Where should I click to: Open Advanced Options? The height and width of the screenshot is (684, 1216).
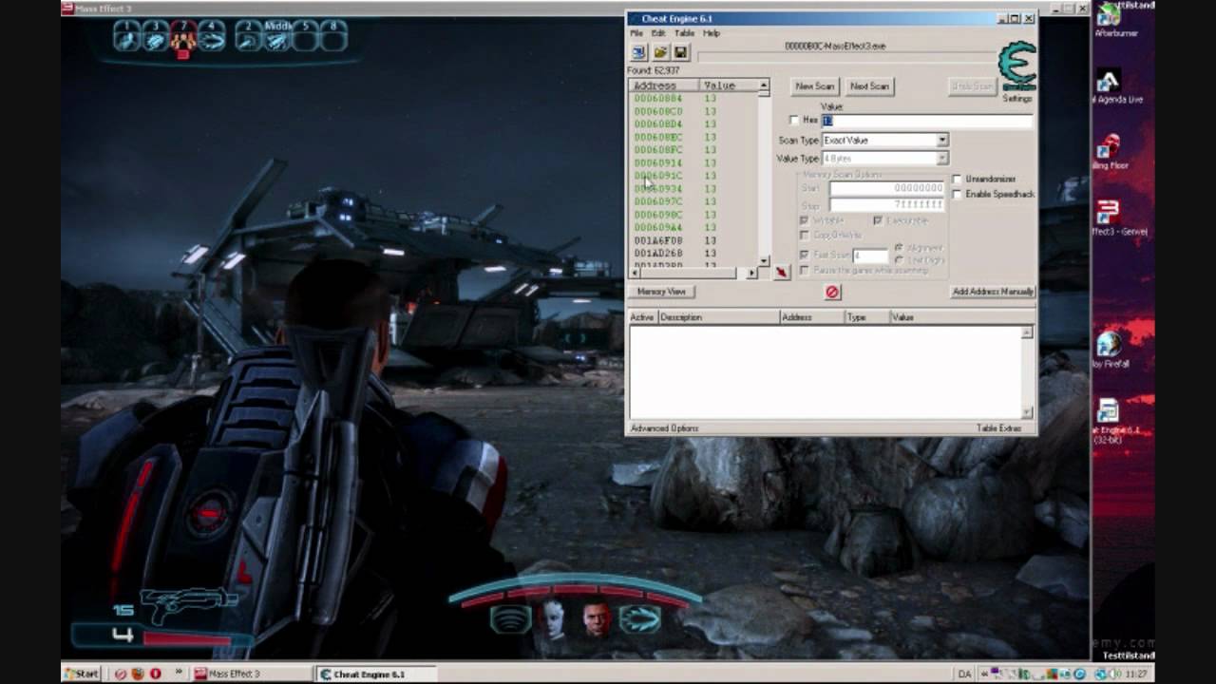[664, 428]
